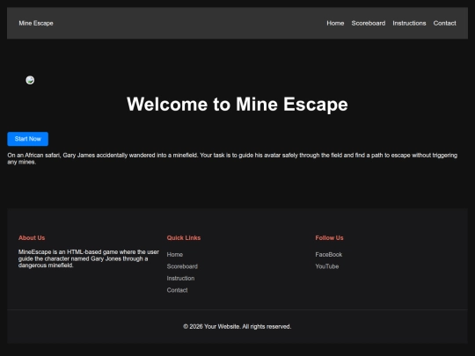
Task: Open the FaceBook link under Follow Us
Action: pos(329,255)
